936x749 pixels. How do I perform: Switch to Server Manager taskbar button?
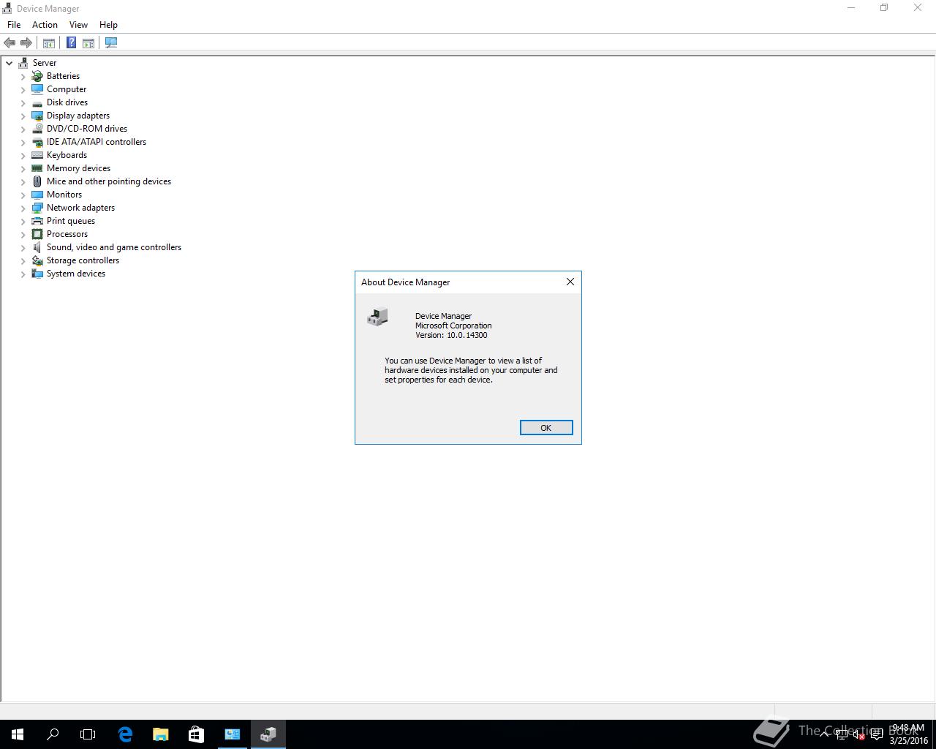pyautogui.click(x=232, y=734)
